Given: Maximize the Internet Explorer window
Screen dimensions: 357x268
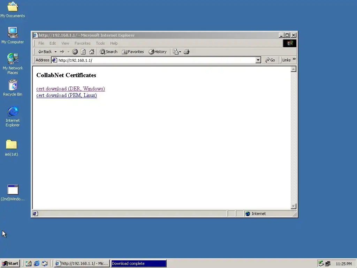Looking at the screenshot, I should (x=287, y=35).
